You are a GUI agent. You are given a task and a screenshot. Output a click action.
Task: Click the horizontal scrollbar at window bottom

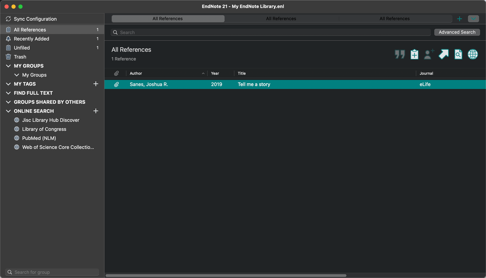click(x=226, y=275)
